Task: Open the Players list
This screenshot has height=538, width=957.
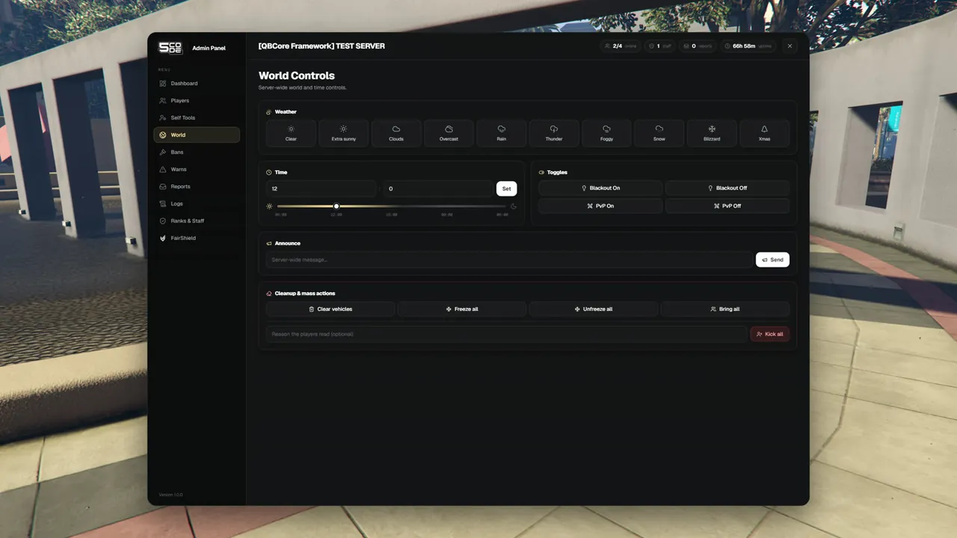Action: coord(197,101)
